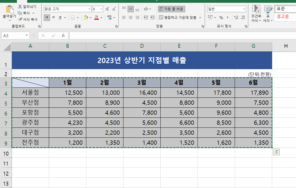Screen dimensions: 296x188
Task: Click the Paste (붙여넣기) clipboard icon
Action: (9, 9)
